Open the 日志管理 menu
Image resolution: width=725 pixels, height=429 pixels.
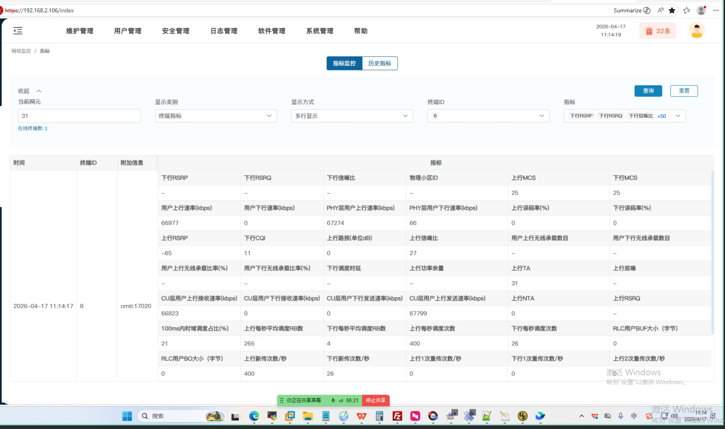coord(224,31)
